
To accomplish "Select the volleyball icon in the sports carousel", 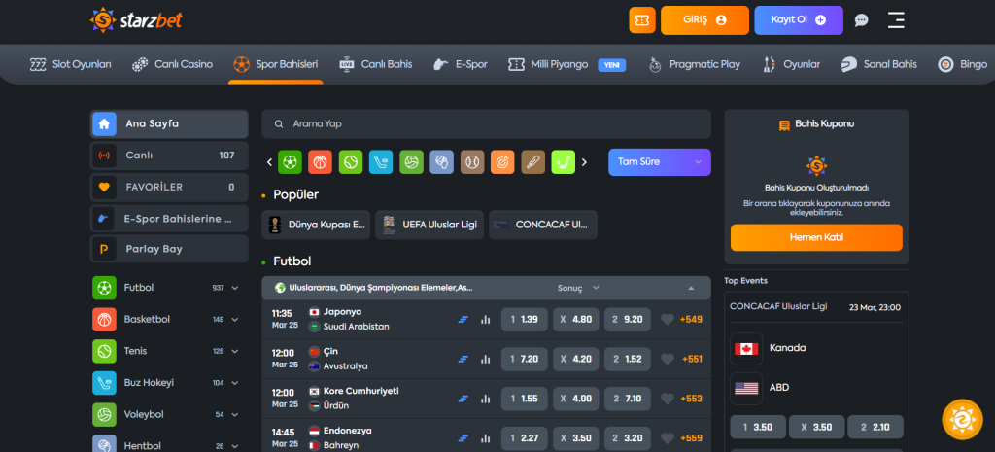I will (x=412, y=162).
